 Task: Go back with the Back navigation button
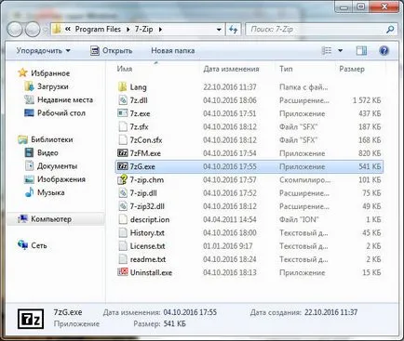pyautogui.click(x=14, y=30)
